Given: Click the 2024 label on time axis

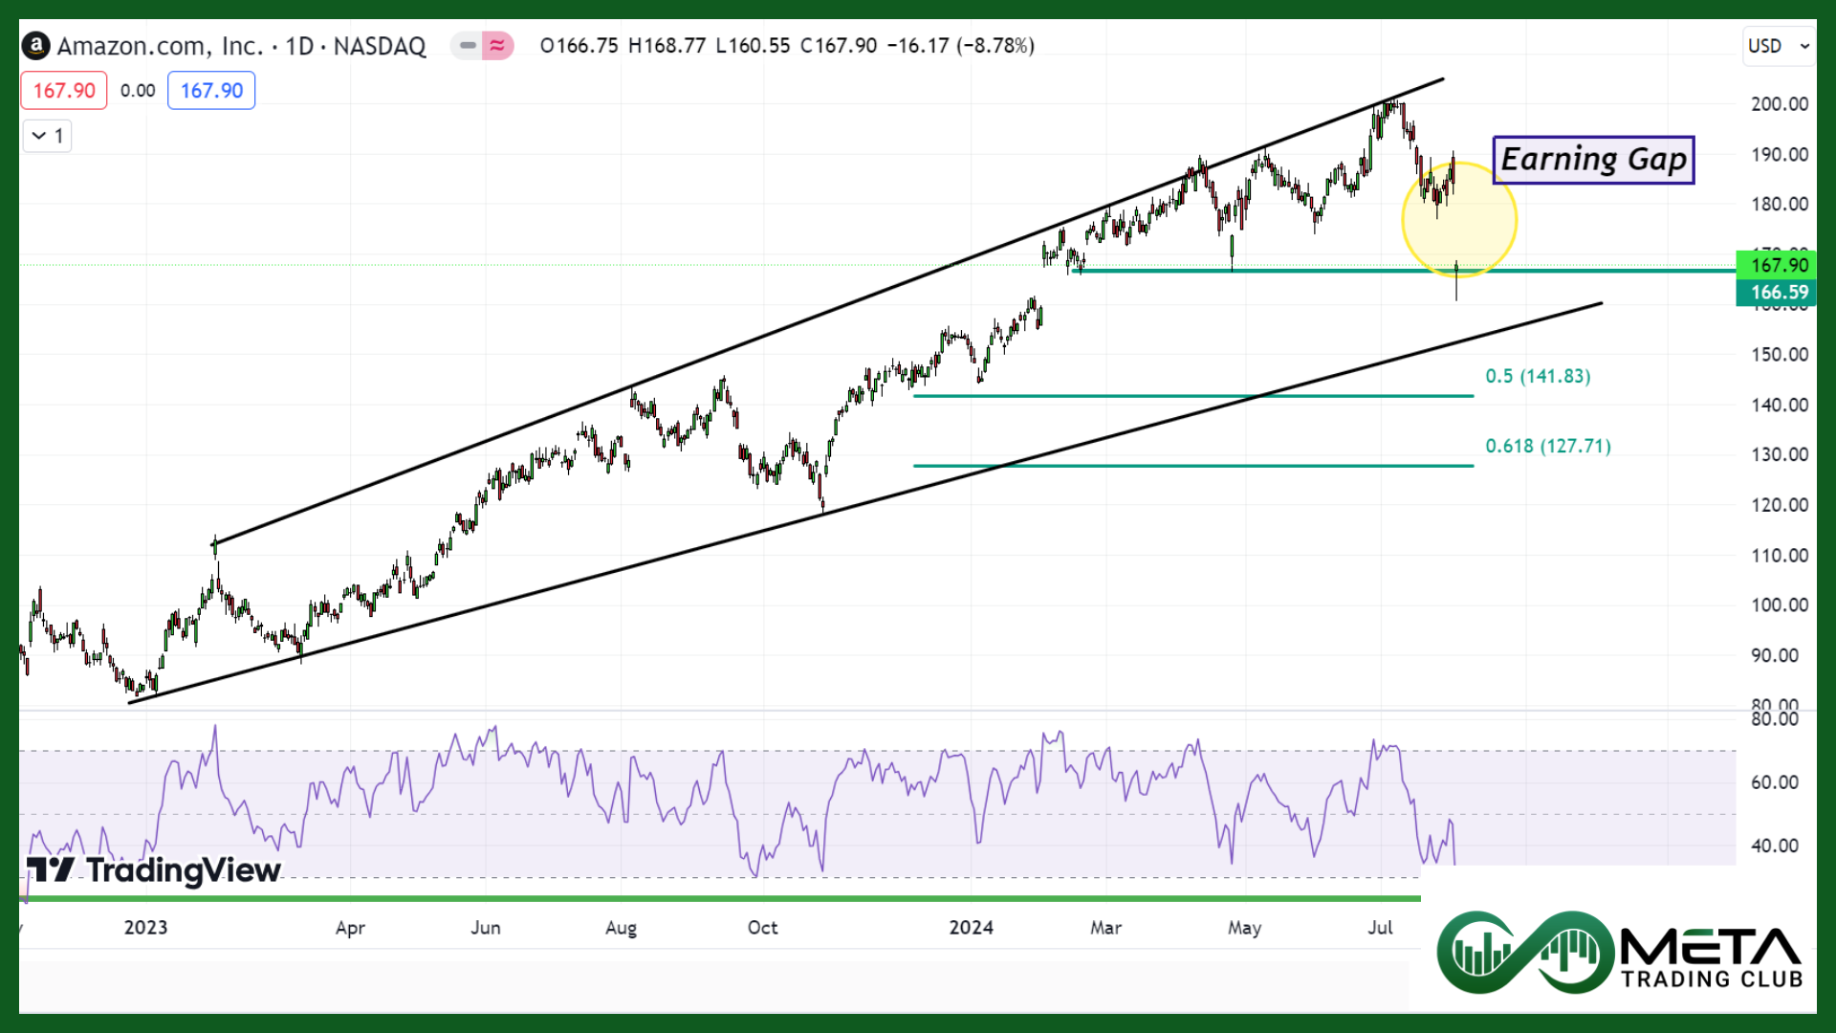Looking at the screenshot, I should pyautogui.click(x=971, y=928).
